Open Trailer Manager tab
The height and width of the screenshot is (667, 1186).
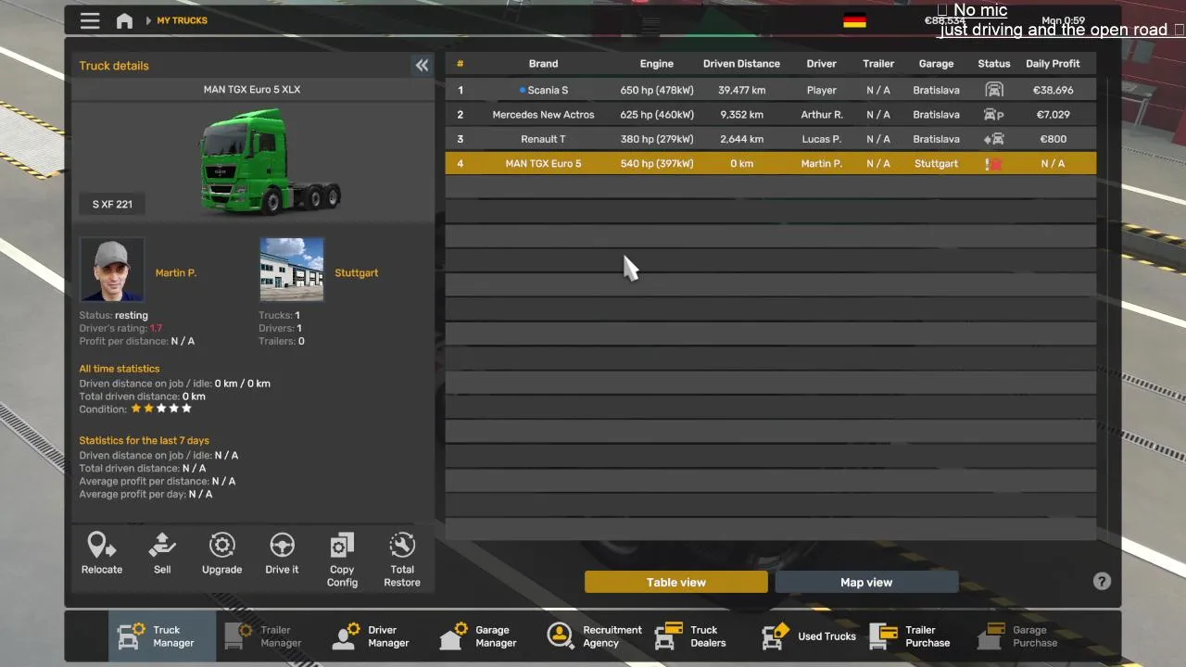(270, 636)
